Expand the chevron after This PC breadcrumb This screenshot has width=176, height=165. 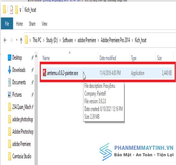(44, 40)
